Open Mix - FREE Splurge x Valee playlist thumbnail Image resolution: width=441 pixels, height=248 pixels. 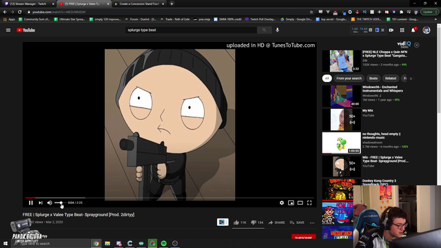click(341, 167)
